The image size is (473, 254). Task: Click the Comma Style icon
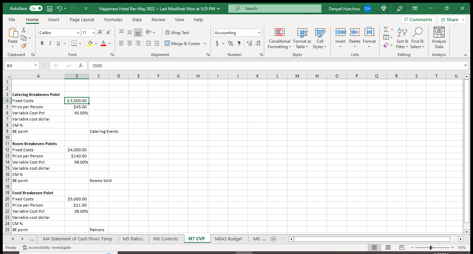[239, 43]
